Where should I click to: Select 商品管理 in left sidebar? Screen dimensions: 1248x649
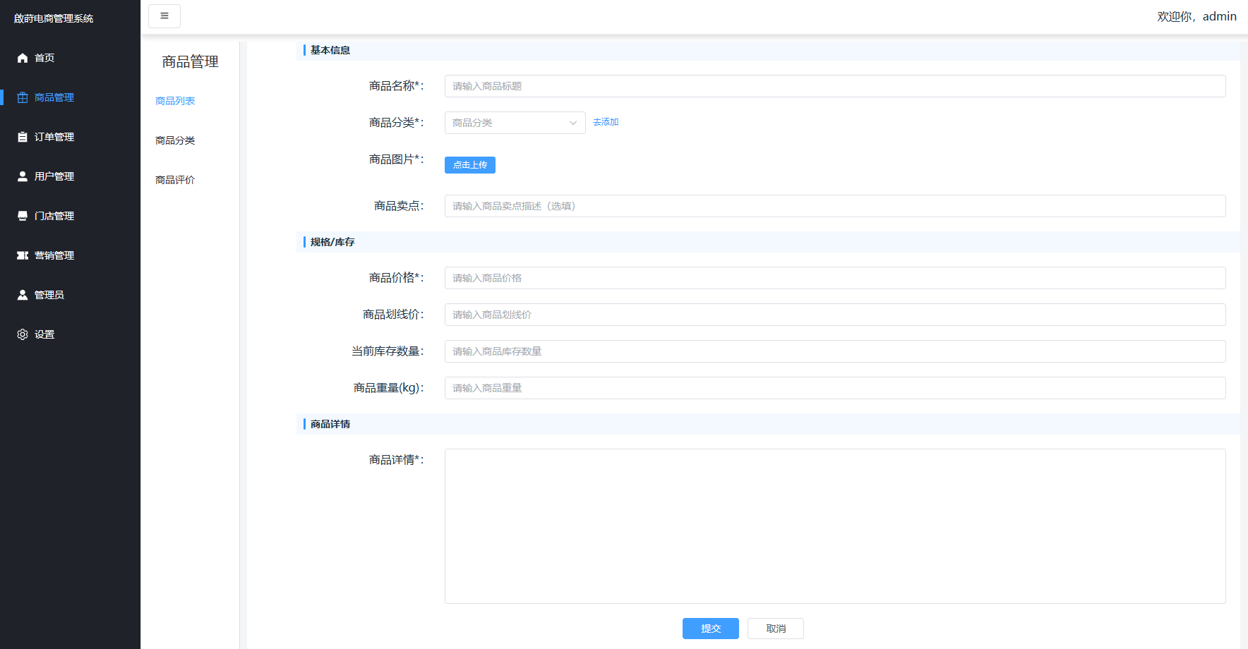click(54, 97)
